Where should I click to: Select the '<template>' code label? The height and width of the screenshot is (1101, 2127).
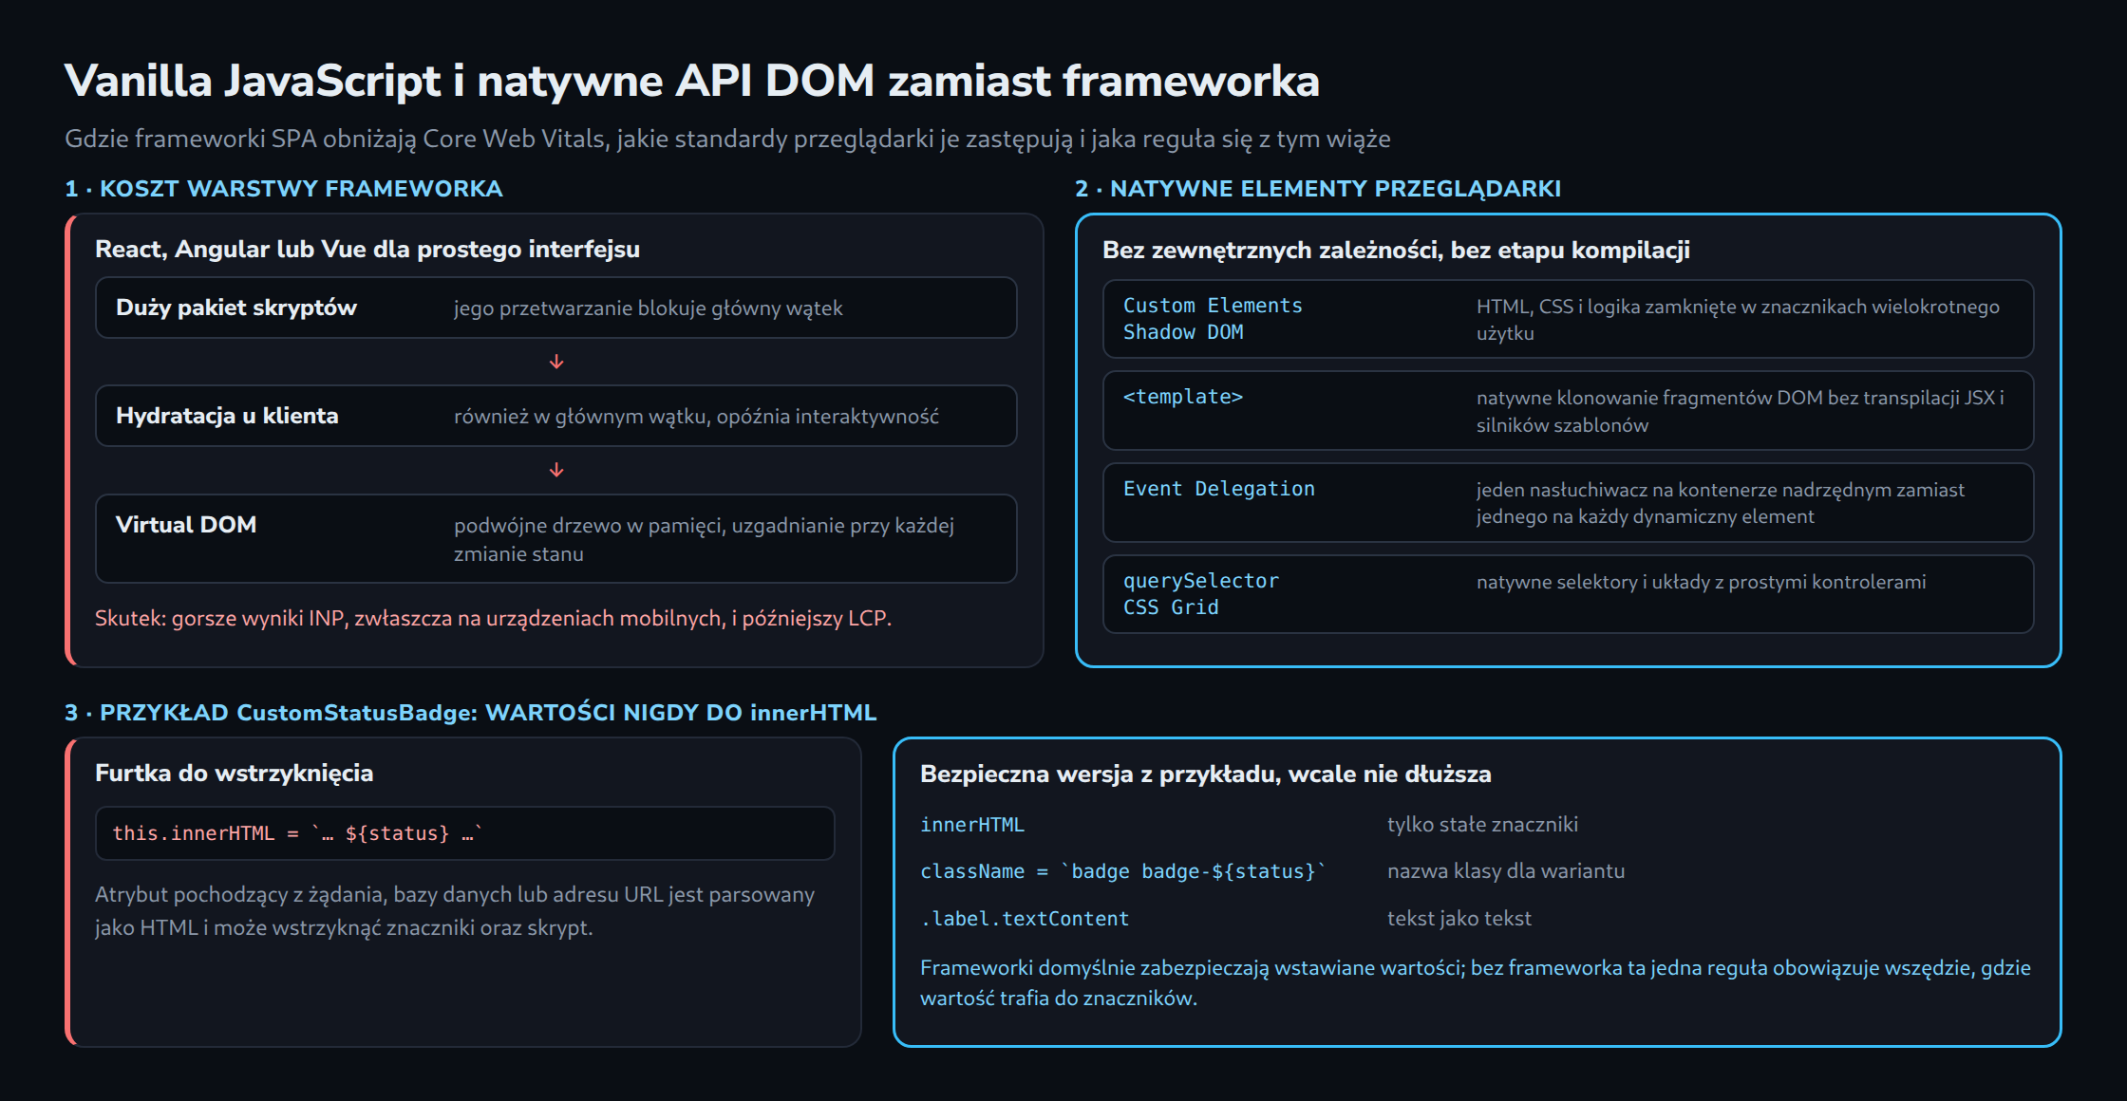pos(1183,397)
